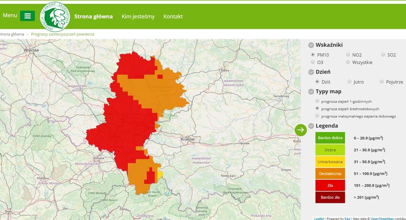Screen dimensions: 406x220
Task: Select prognoza stężeń 1-godzinnych map type
Action: (x=318, y=101)
